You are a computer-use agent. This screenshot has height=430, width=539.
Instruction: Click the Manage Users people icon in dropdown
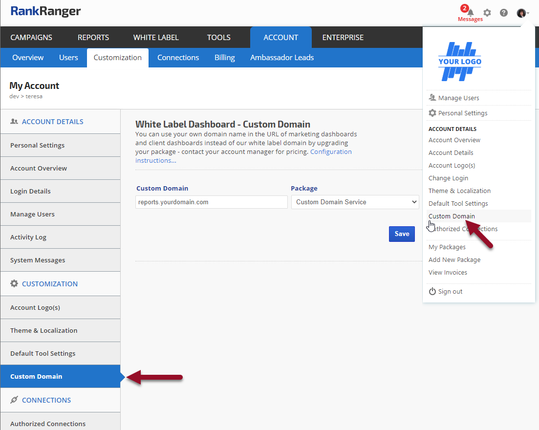coord(432,98)
